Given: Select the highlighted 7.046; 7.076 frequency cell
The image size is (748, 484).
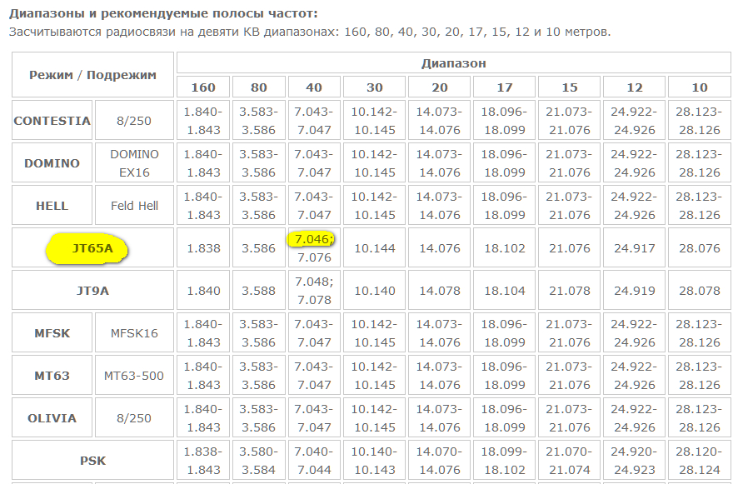Looking at the screenshot, I should coord(315,248).
